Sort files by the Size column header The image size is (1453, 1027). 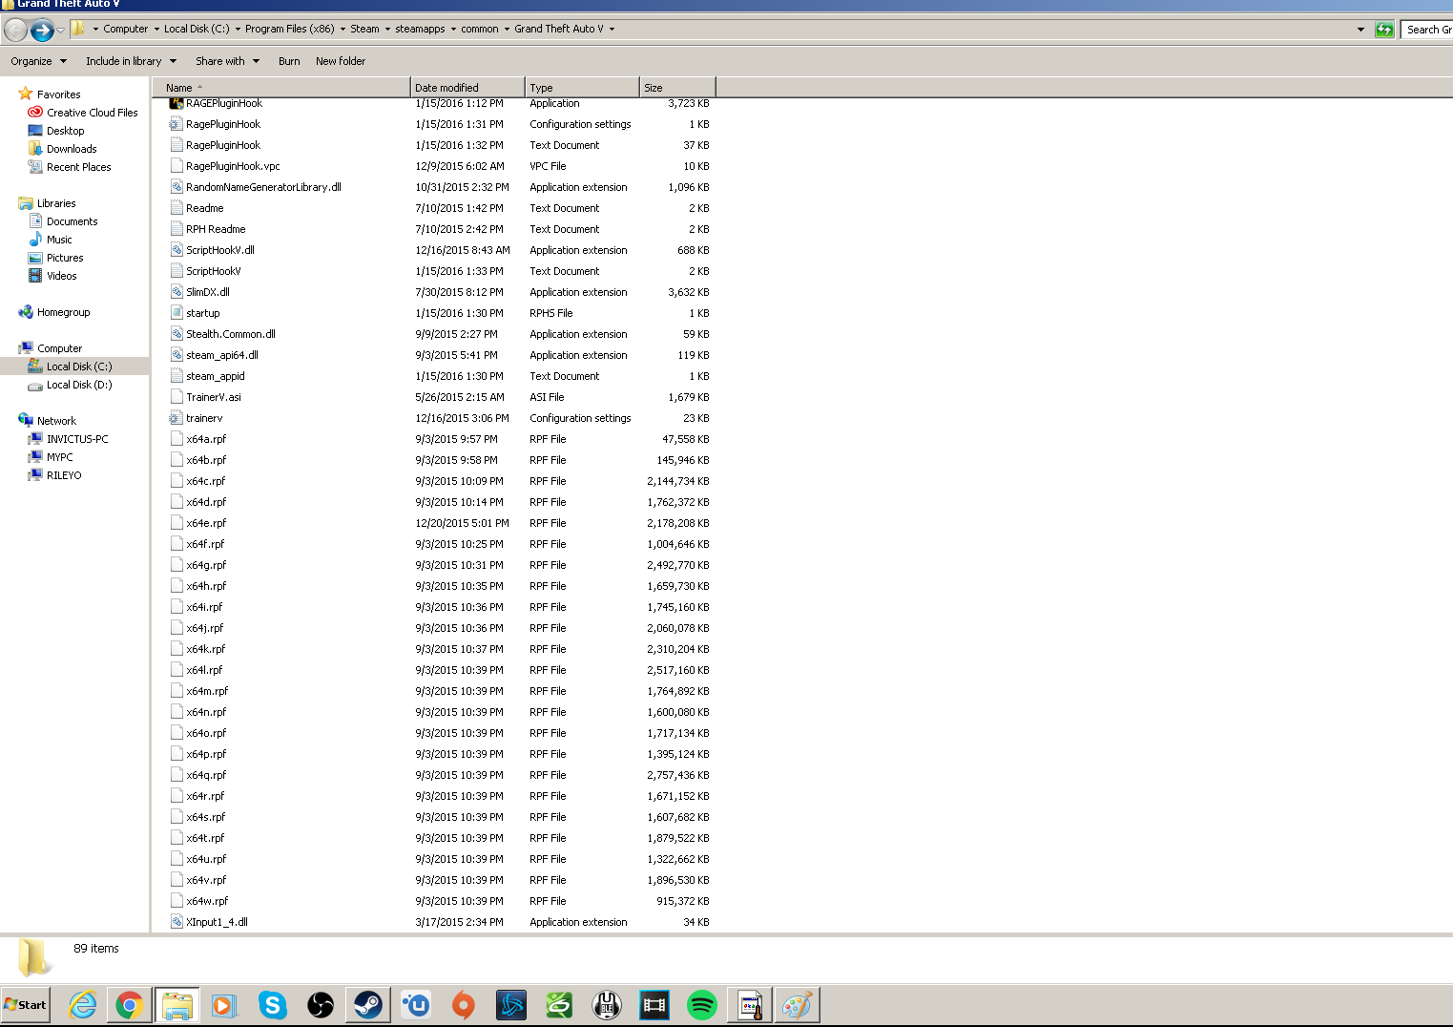(x=676, y=88)
